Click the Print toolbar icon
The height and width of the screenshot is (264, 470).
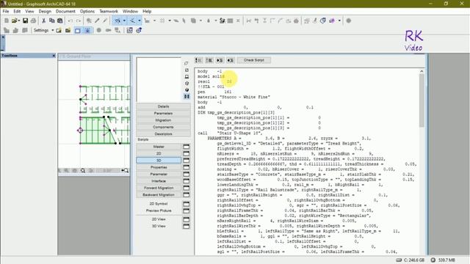click(x=33, y=21)
